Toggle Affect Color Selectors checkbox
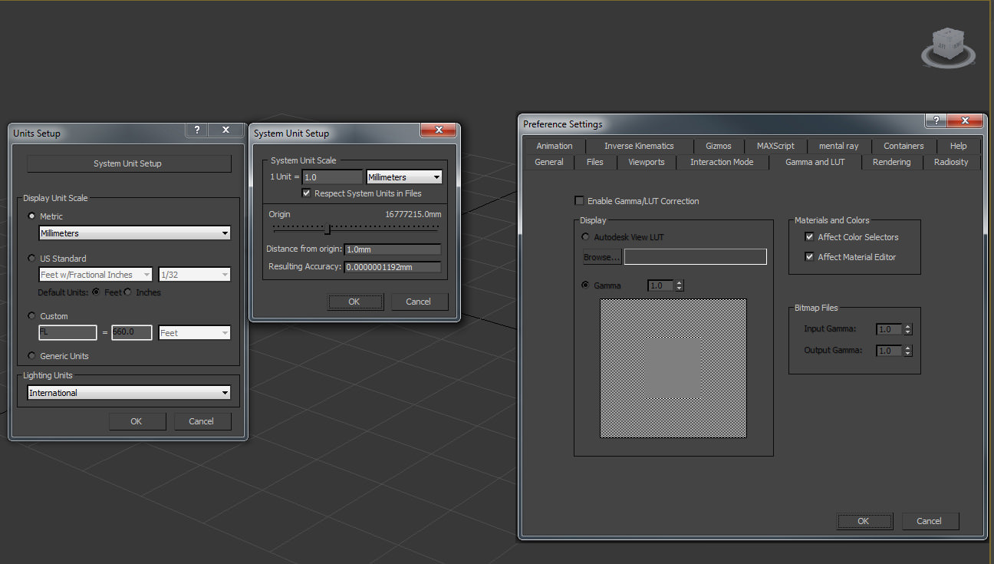This screenshot has height=564, width=994. [809, 237]
